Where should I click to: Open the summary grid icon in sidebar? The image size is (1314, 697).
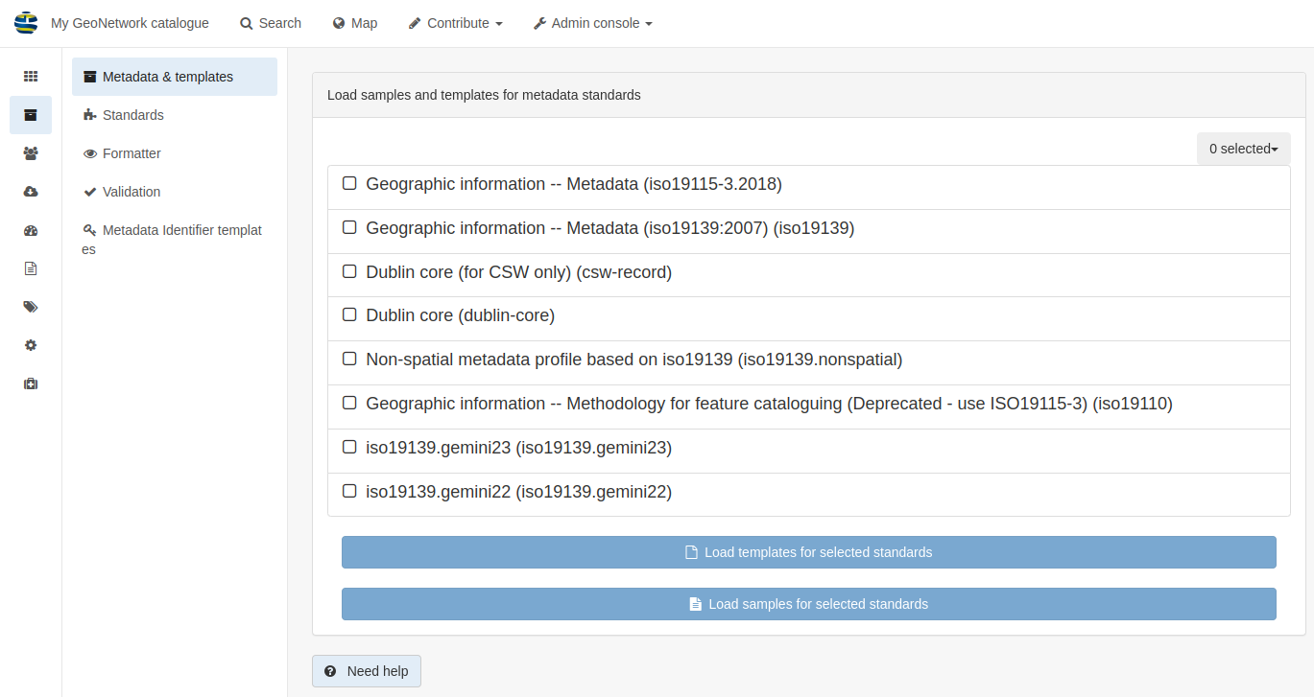(31, 77)
